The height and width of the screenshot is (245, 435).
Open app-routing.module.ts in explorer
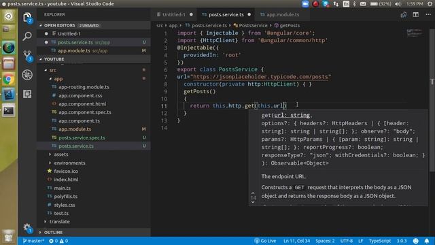(84, 87)
